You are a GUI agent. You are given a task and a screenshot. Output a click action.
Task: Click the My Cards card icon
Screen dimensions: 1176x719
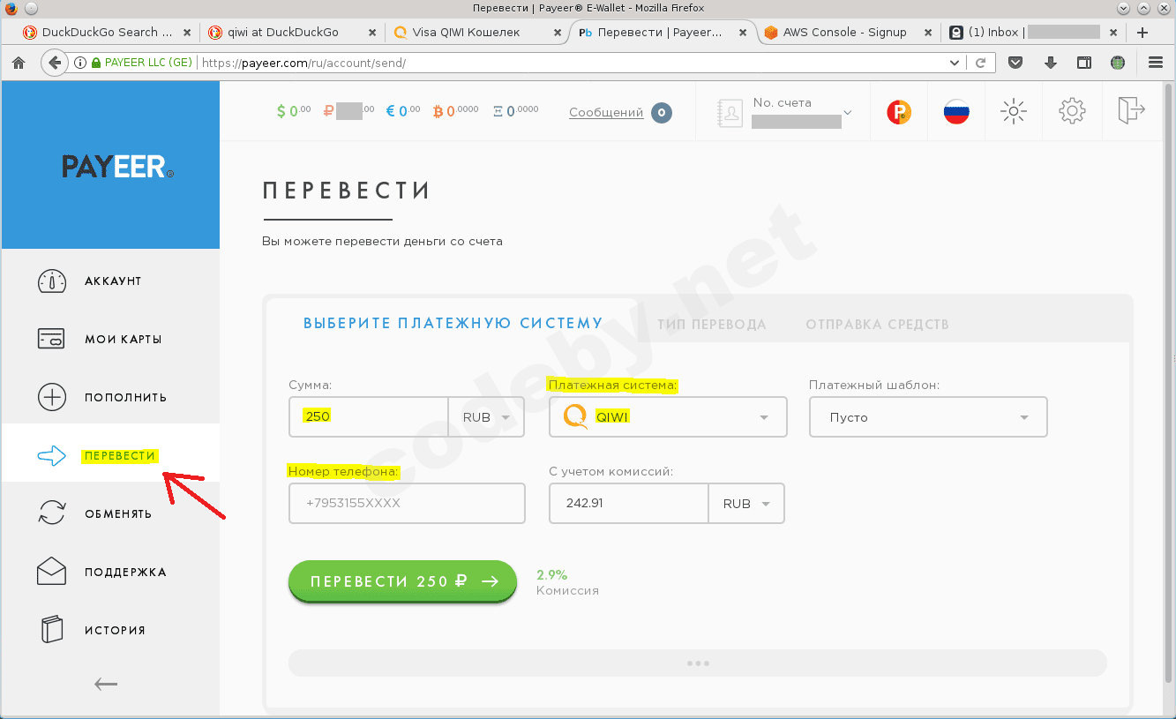(x=52, y=340)
